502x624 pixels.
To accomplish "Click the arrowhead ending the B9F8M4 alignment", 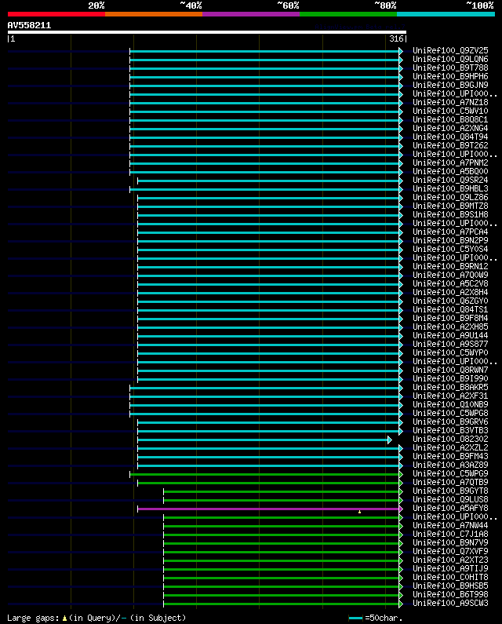I will 401,319.
